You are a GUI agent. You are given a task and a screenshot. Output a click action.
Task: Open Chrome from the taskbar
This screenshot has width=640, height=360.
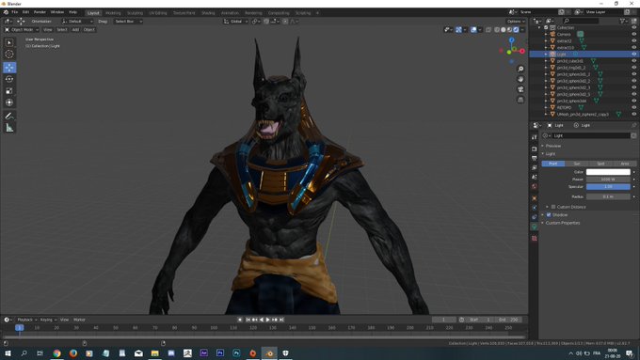[56, 353]
